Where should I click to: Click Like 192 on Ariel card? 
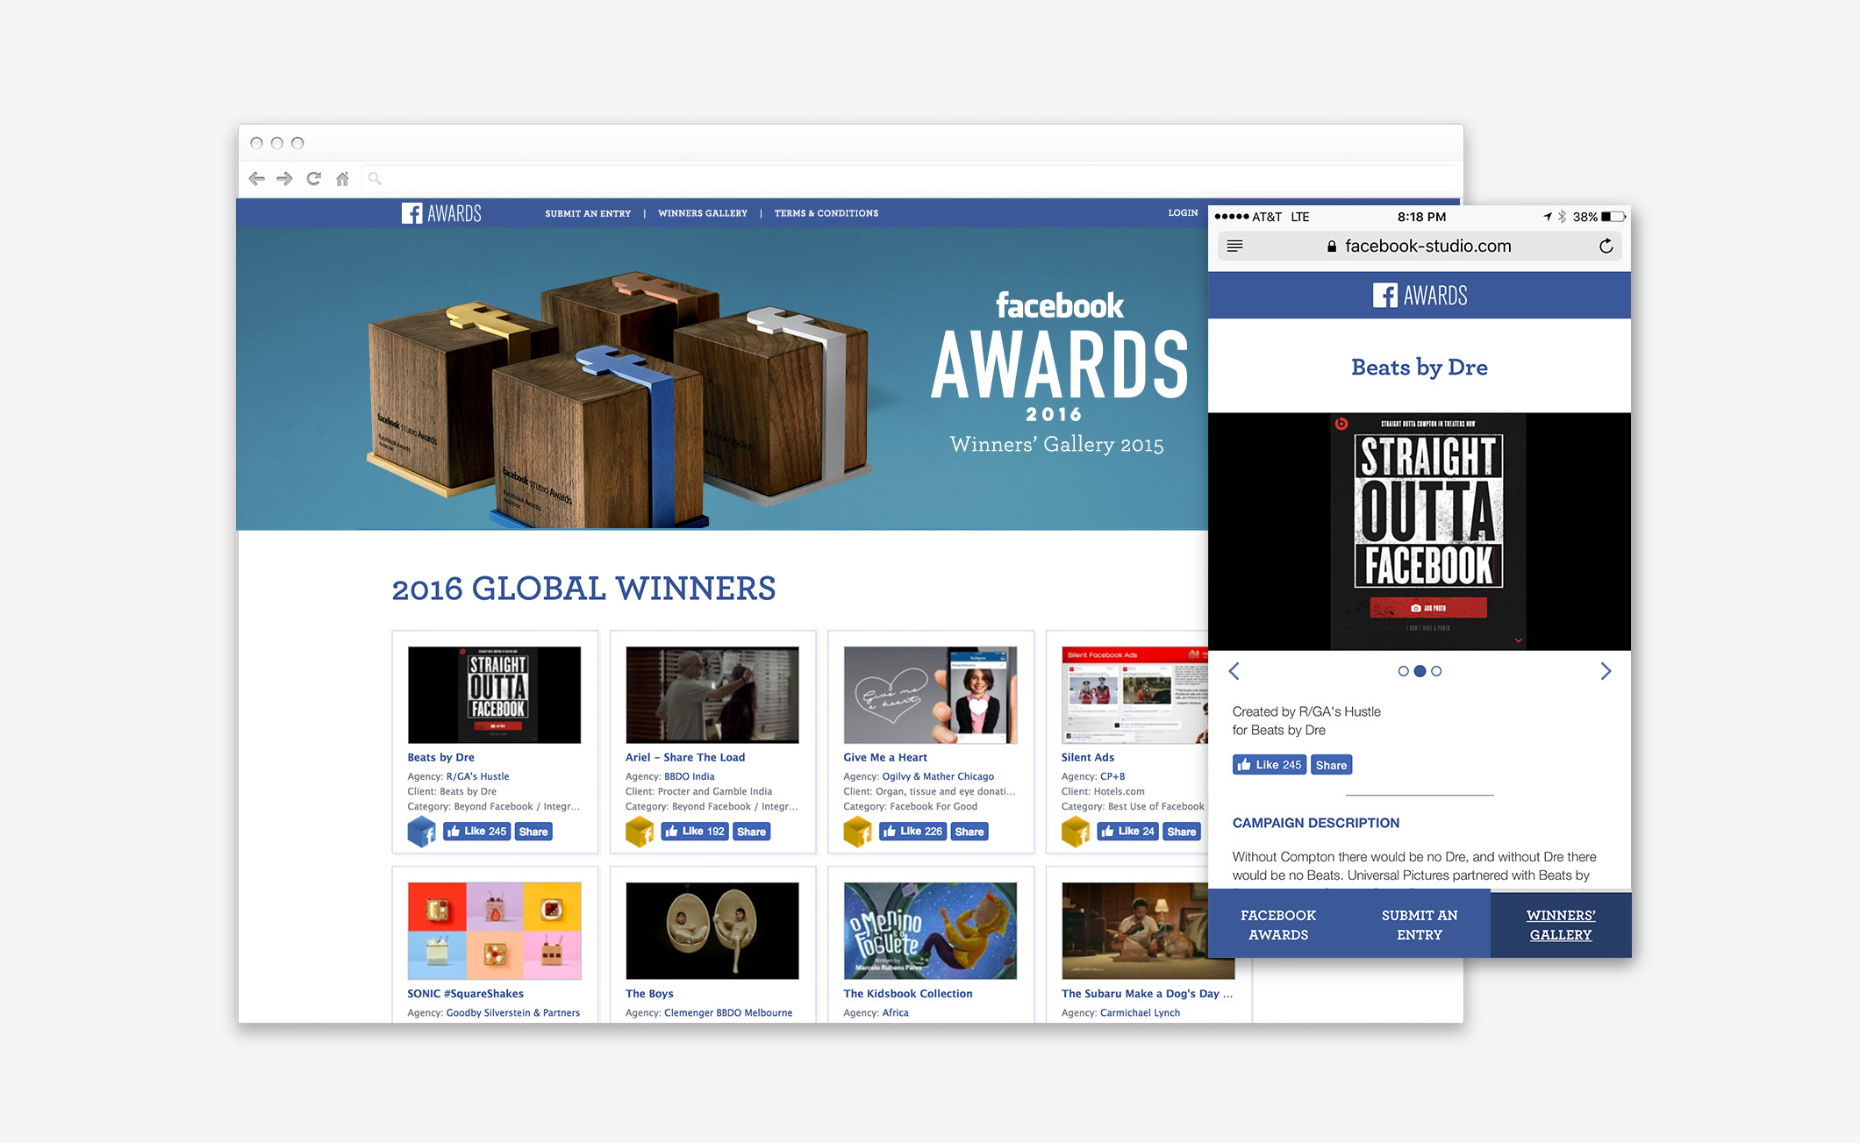point(695,832)
